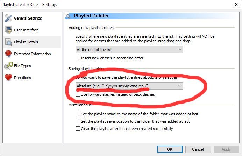Screen dimensions: 242x156
Task: Enable Insert new entries in ascending order
Action: point(78,58)
